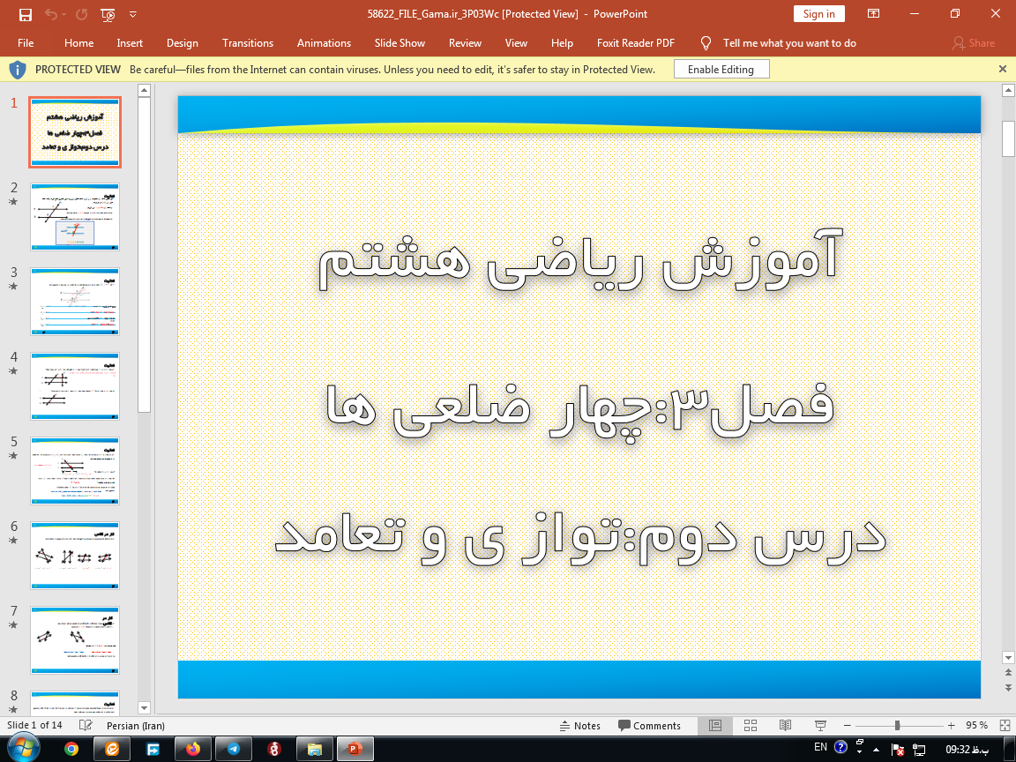
Task: Click the Sign in button
Action: coord(818,14)
